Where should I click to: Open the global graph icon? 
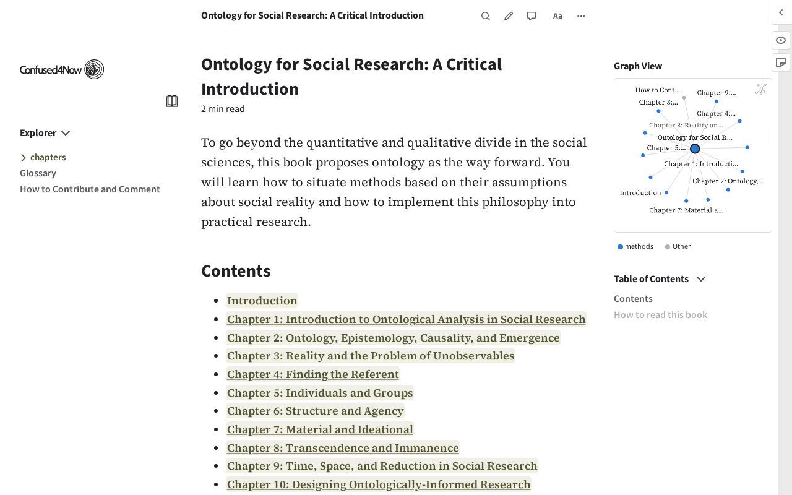(x=761, y=89)
